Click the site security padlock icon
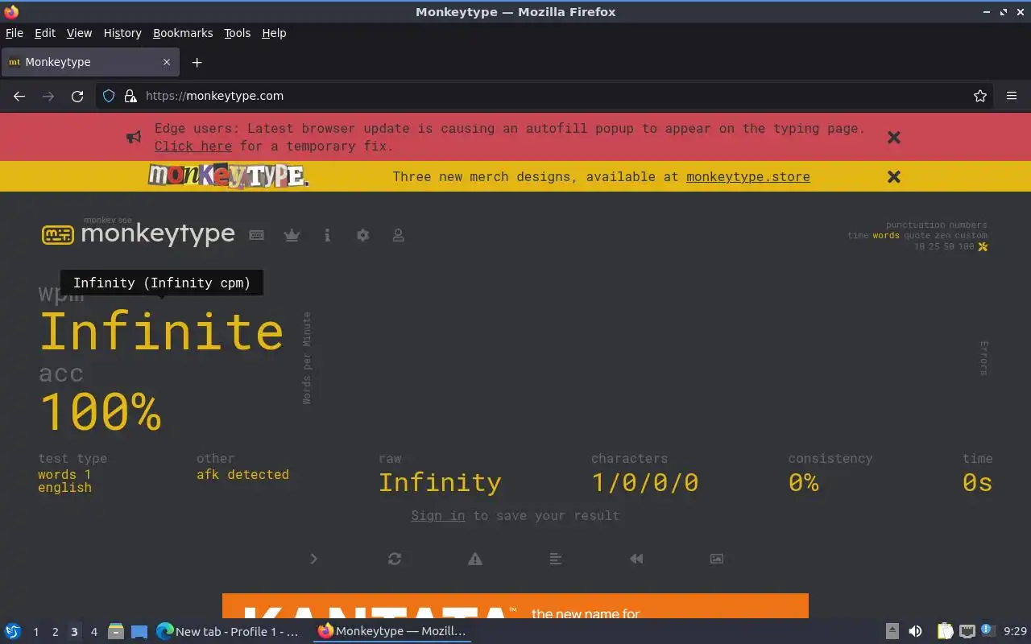 [130, 96]
